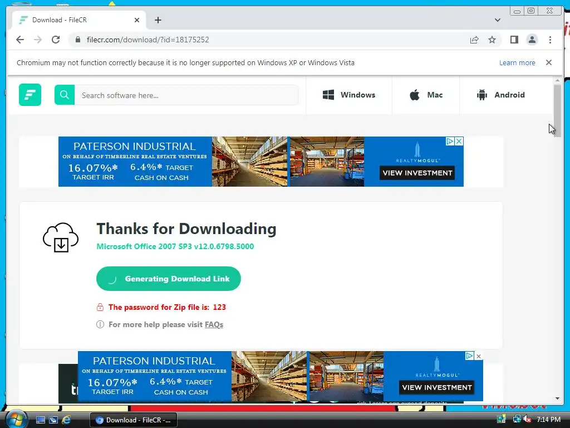
Task: Click Switch between windows icon
Action: [x=53, y=420]
